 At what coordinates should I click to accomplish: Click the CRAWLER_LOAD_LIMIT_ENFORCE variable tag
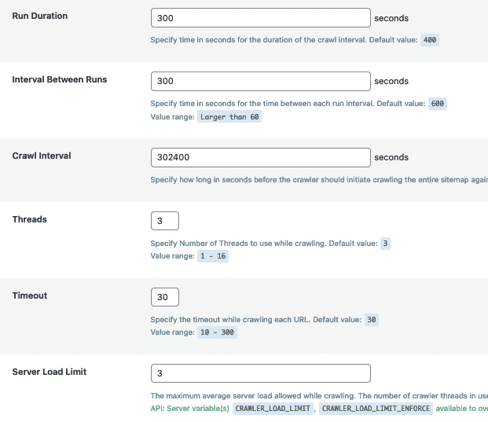pos(376,409)
